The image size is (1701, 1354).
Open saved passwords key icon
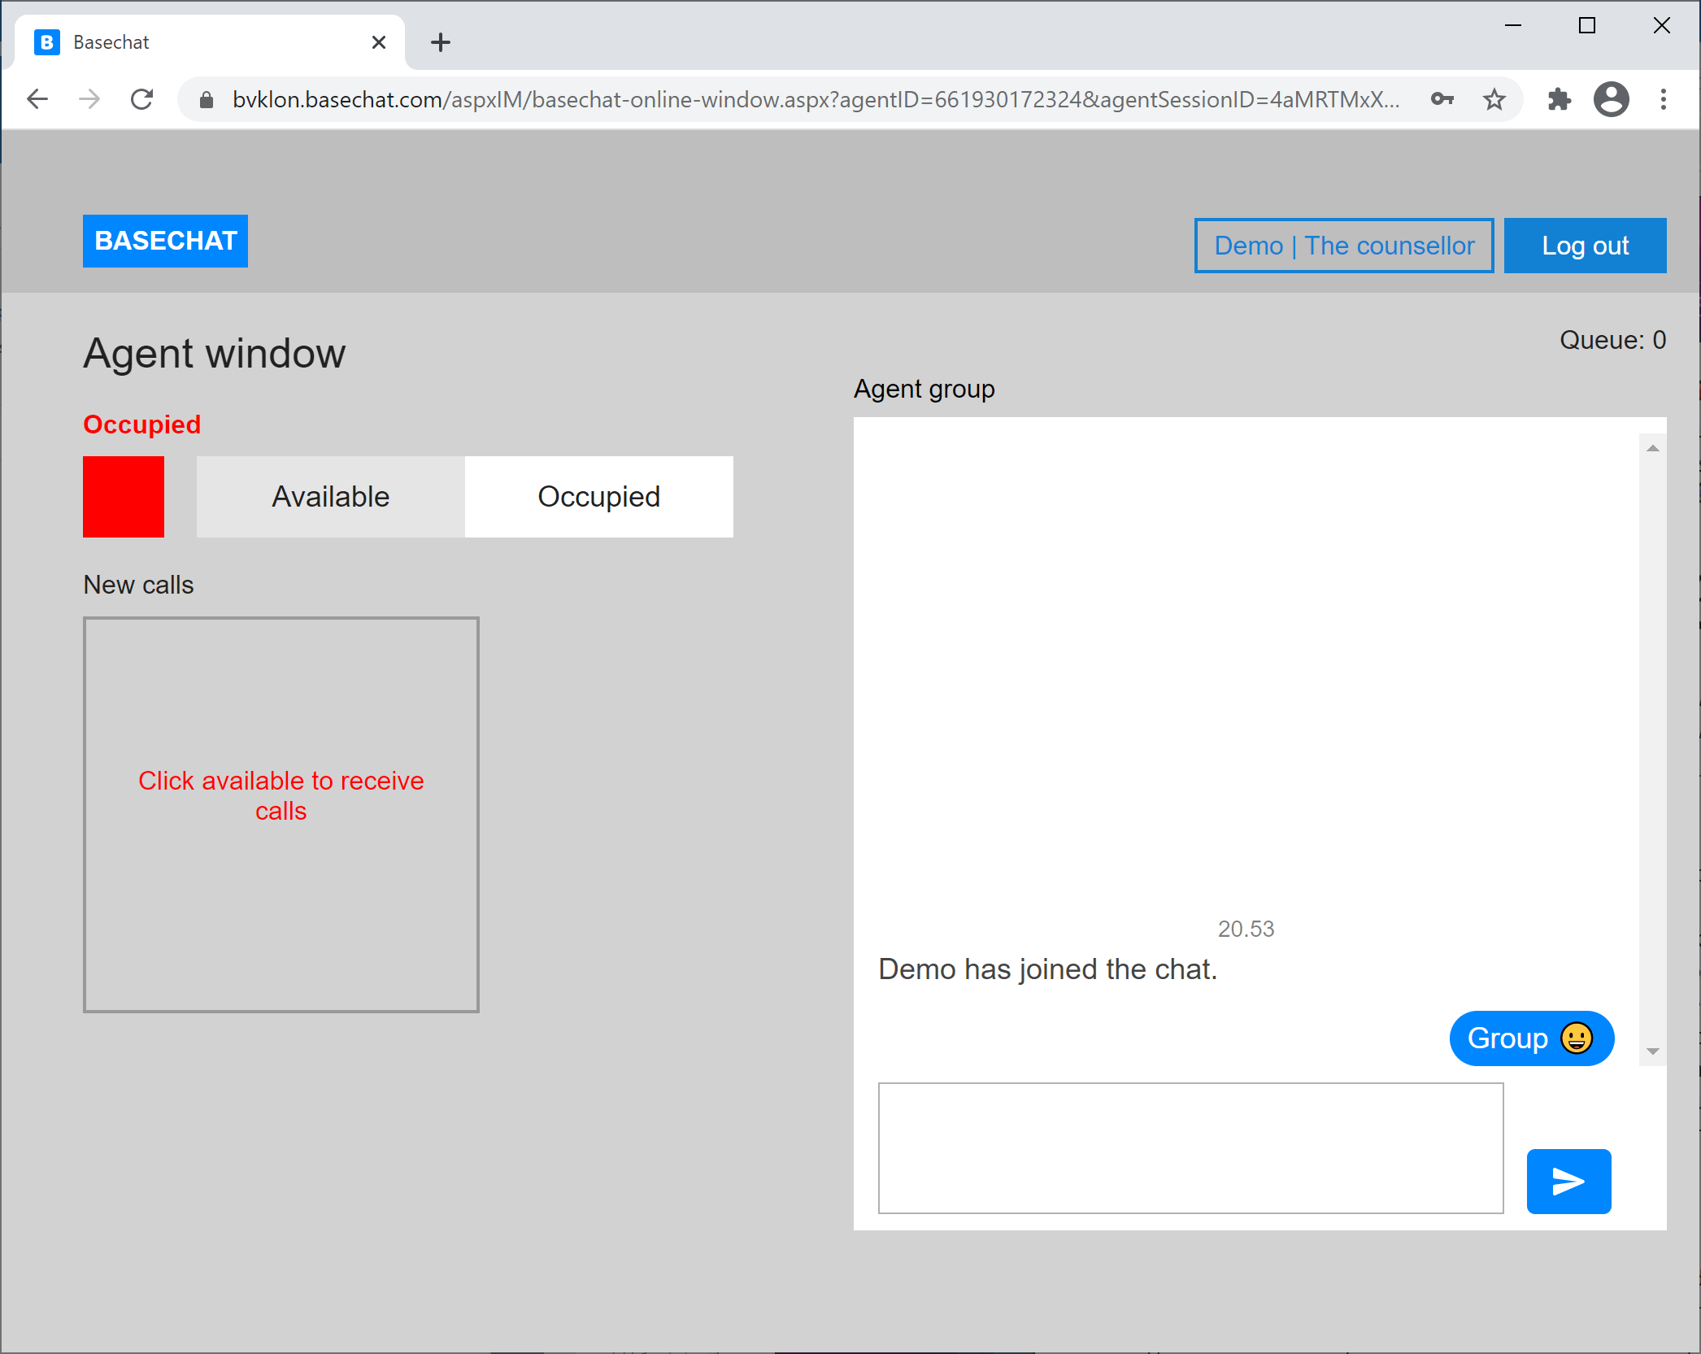1442,100
